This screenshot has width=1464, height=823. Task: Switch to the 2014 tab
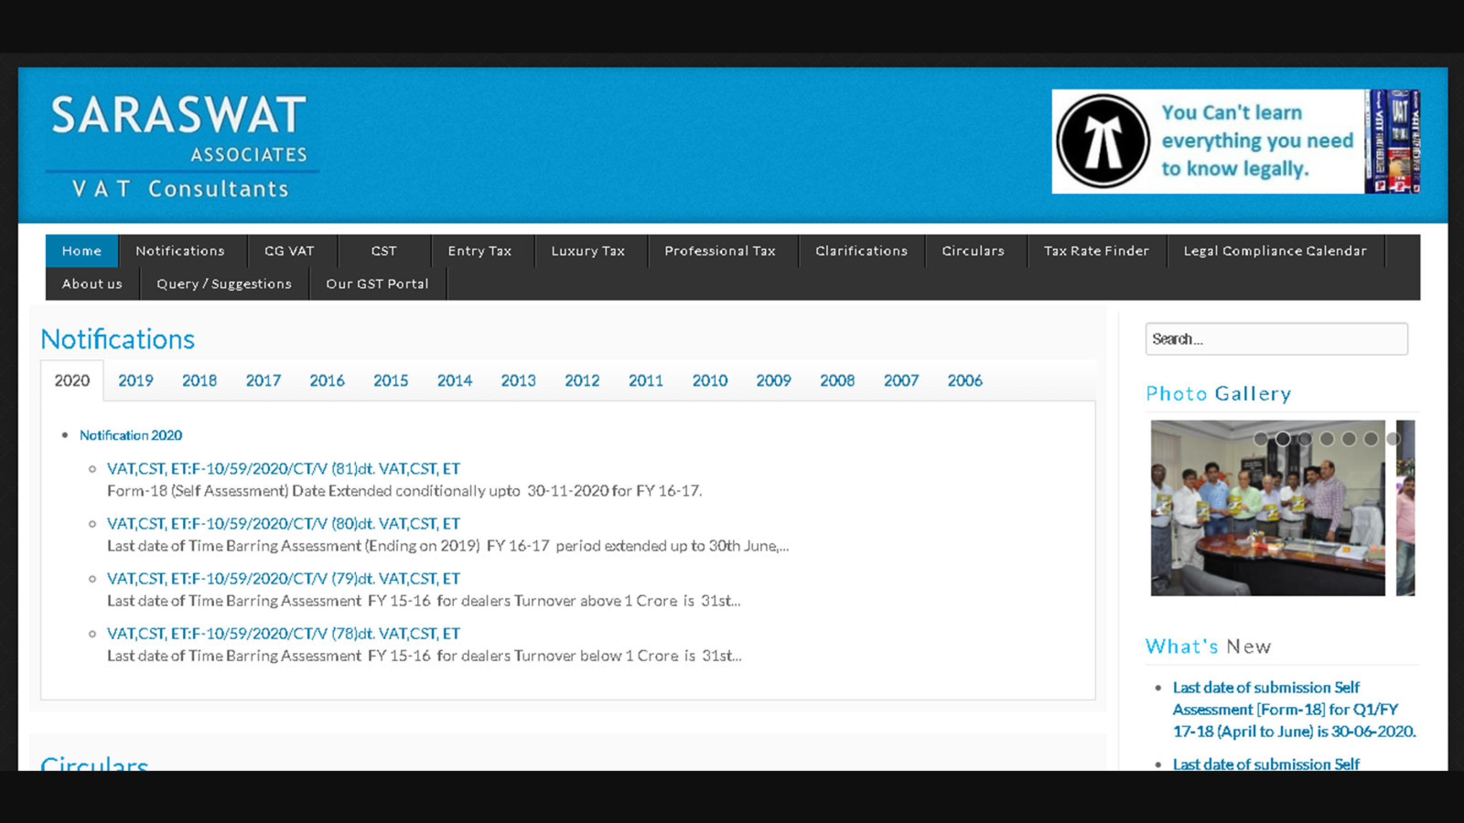click(x=455, y=380)
